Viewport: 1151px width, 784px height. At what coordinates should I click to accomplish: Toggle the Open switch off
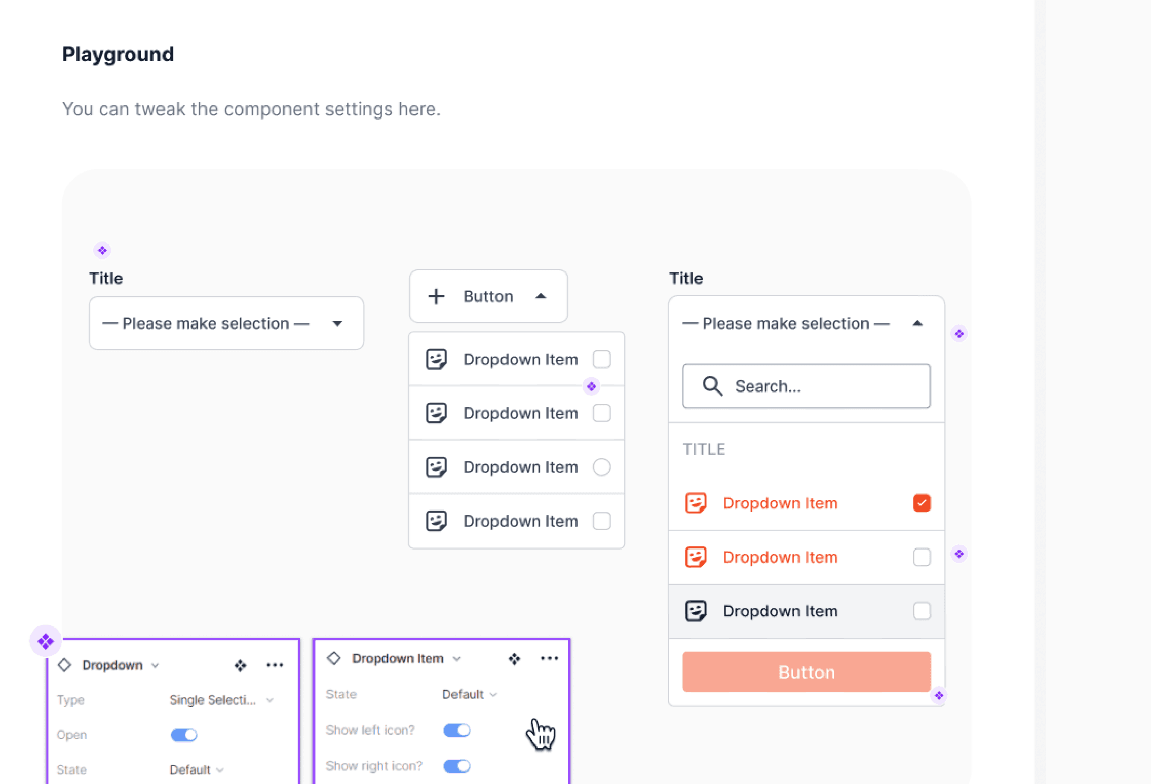pyautogui.click(x=184, y=735)
